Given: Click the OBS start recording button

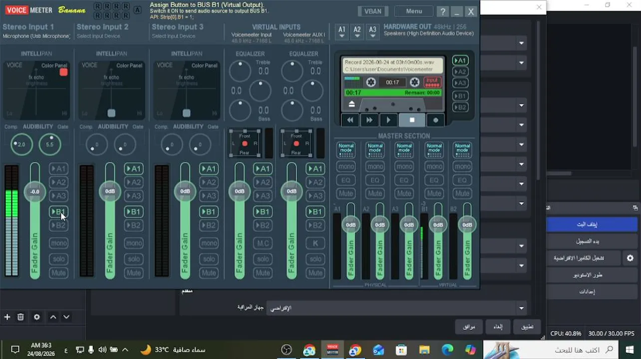Looking at the screenshot, I should (592, 241).
